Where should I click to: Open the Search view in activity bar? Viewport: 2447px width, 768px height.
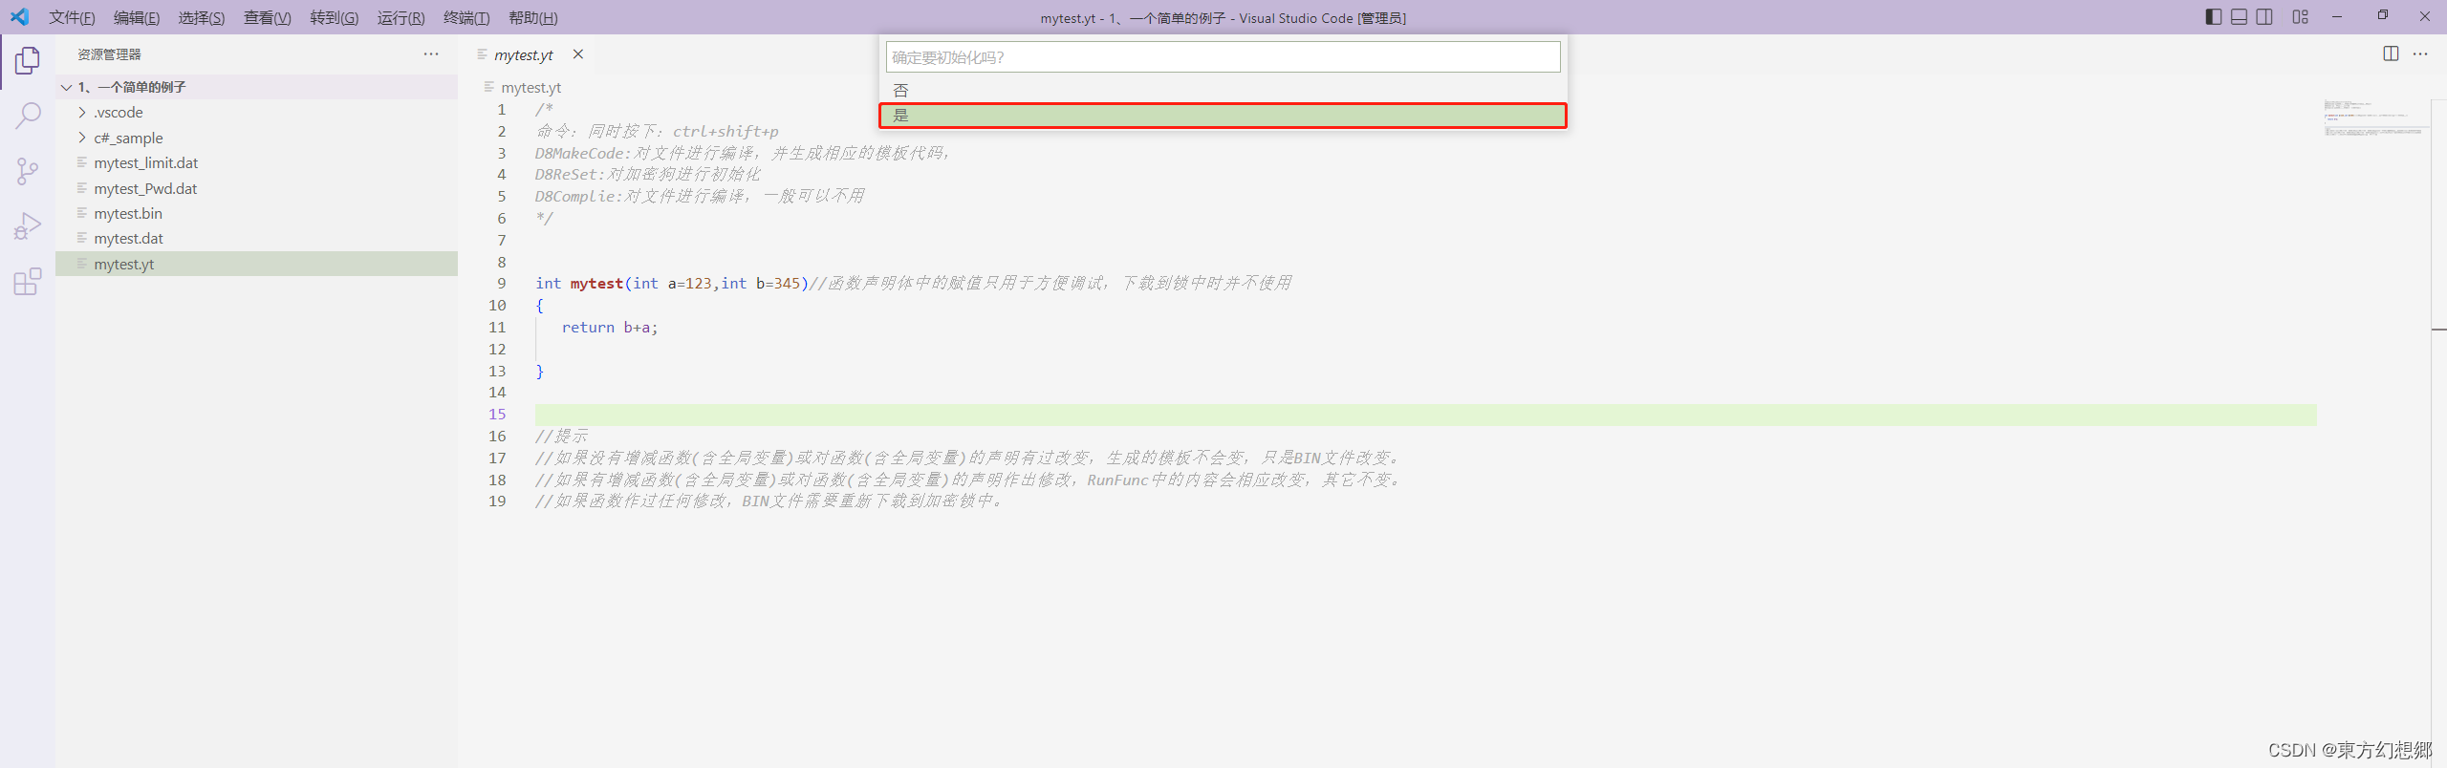pos(28,117)
